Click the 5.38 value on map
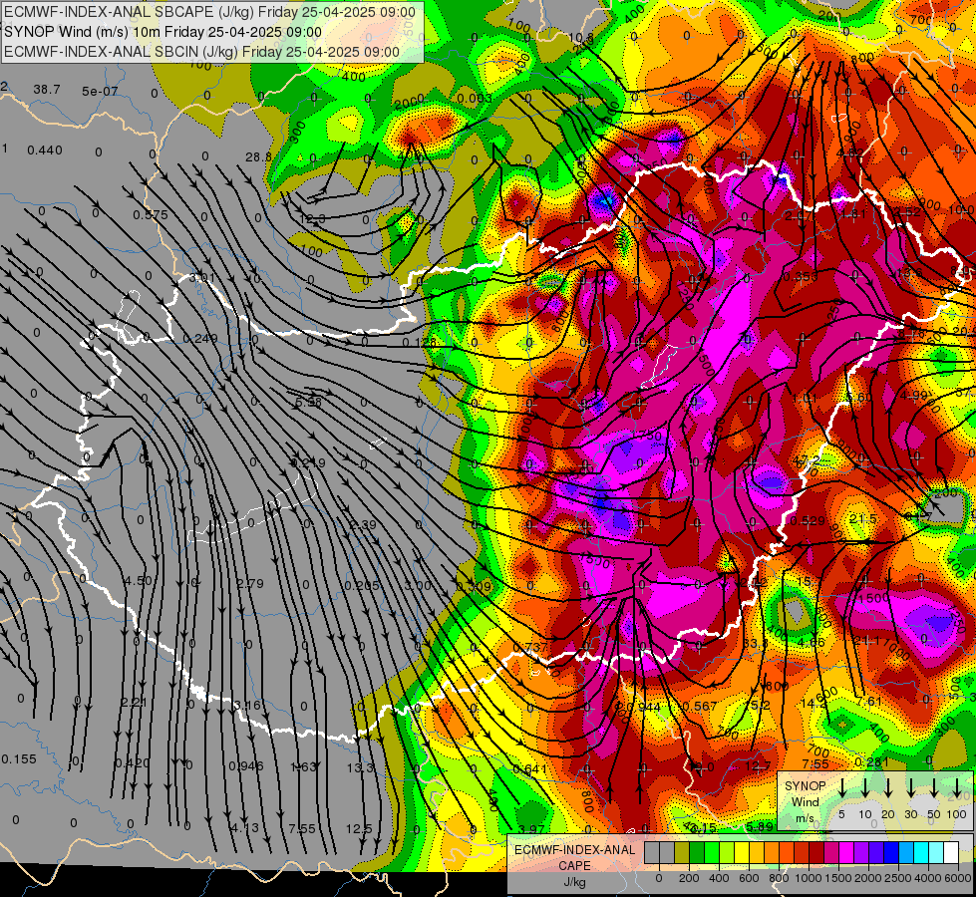The image size is (976, 897). tap(309, 402)
